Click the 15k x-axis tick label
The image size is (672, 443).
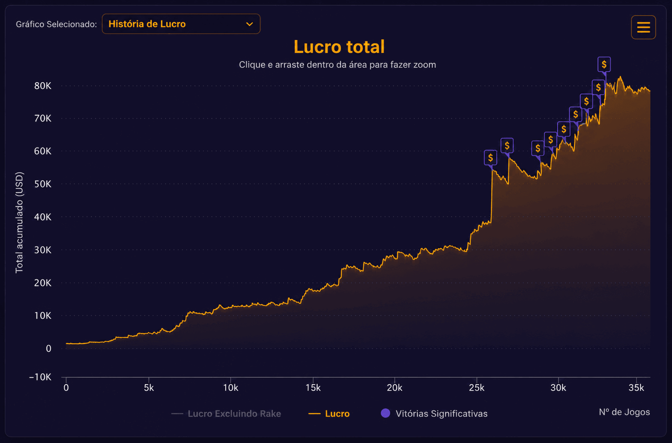tap(313, 388)
